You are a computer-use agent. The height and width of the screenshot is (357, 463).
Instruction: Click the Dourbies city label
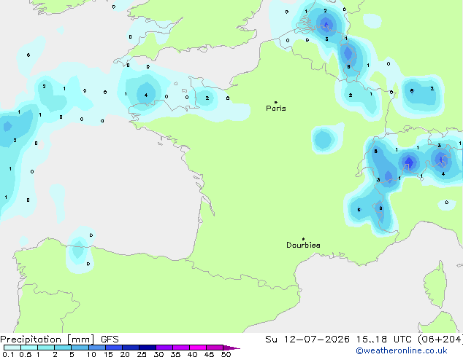(303, 245)
